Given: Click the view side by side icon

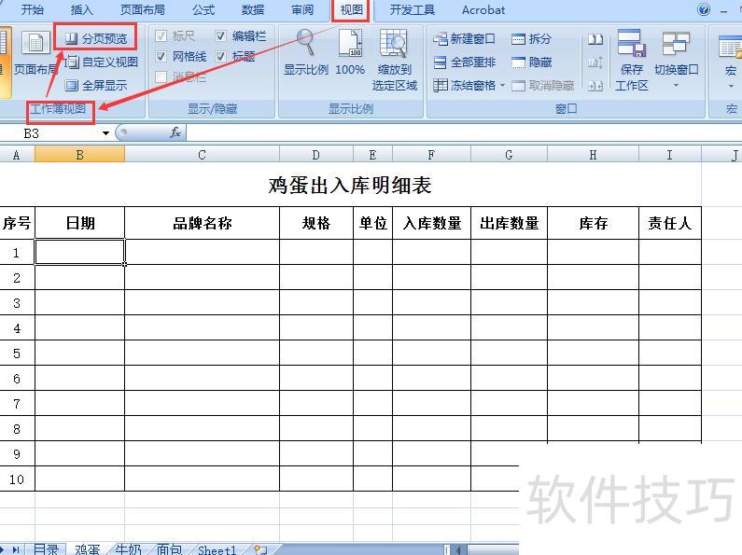Looking at the screenshot, I should coord(595,39).
